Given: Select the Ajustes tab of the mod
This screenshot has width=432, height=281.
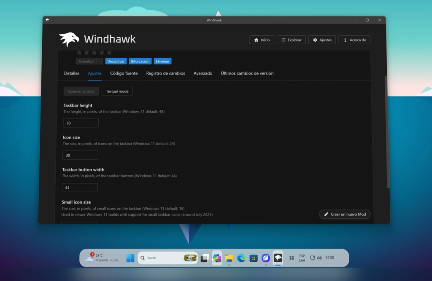Looking at the screenshot, I should pos(94,73).
